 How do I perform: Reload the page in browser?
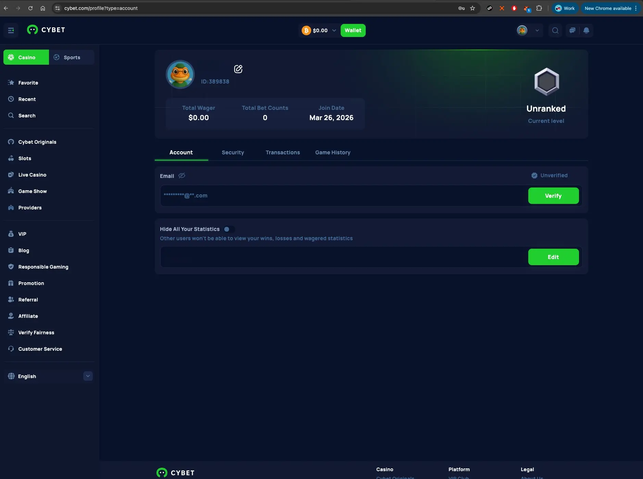tap(30, 8)
